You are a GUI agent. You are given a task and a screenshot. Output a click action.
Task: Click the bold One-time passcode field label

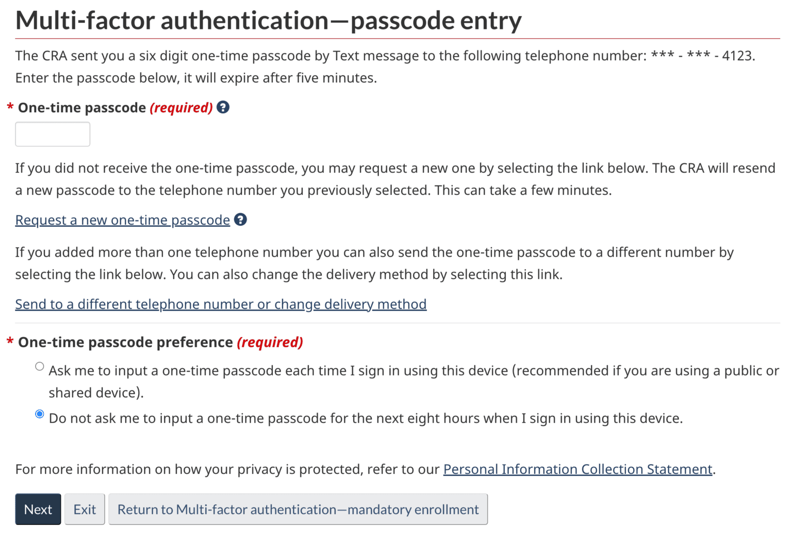click(x=82, y=108)
